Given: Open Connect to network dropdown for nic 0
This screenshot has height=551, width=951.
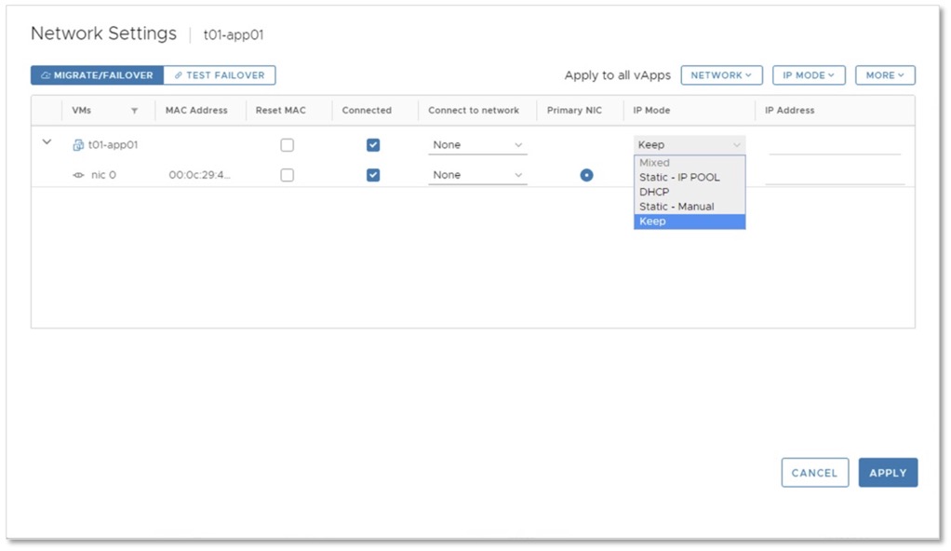Looking at the screenshot, I should tap(477, 175).
